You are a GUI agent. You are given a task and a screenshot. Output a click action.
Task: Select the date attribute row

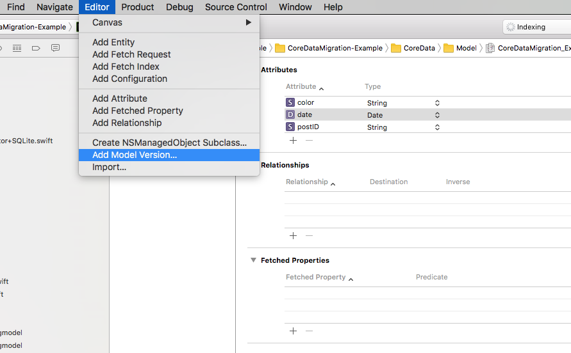(x=427, y=115)
